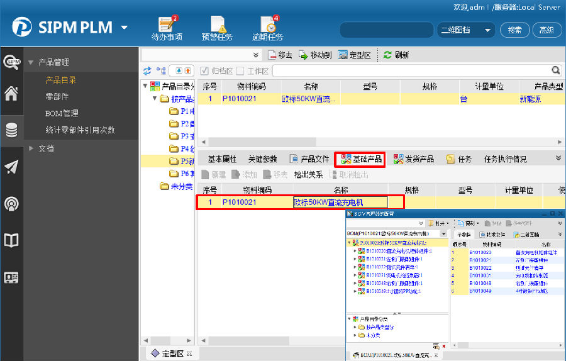
Task: Click the open book icon in sidebar
Action: 11,240
